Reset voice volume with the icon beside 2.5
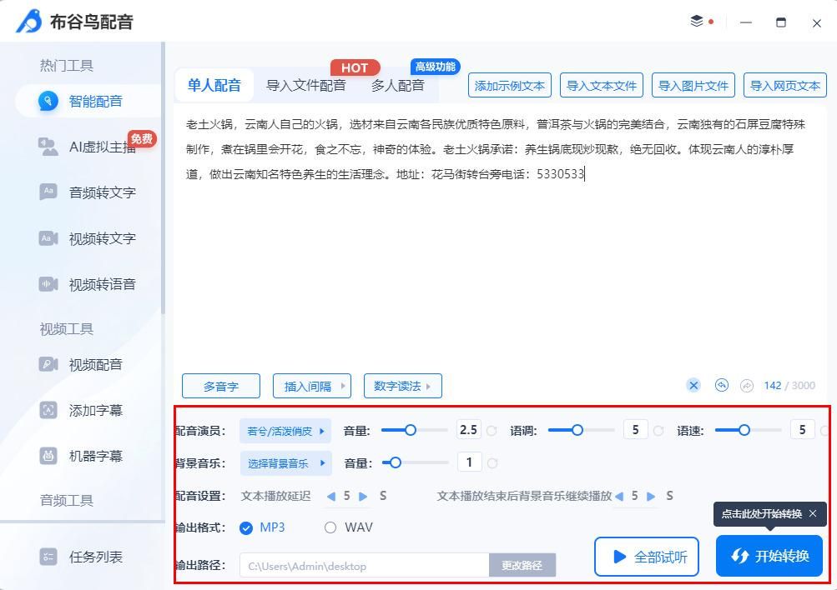 tap(492, 431)
